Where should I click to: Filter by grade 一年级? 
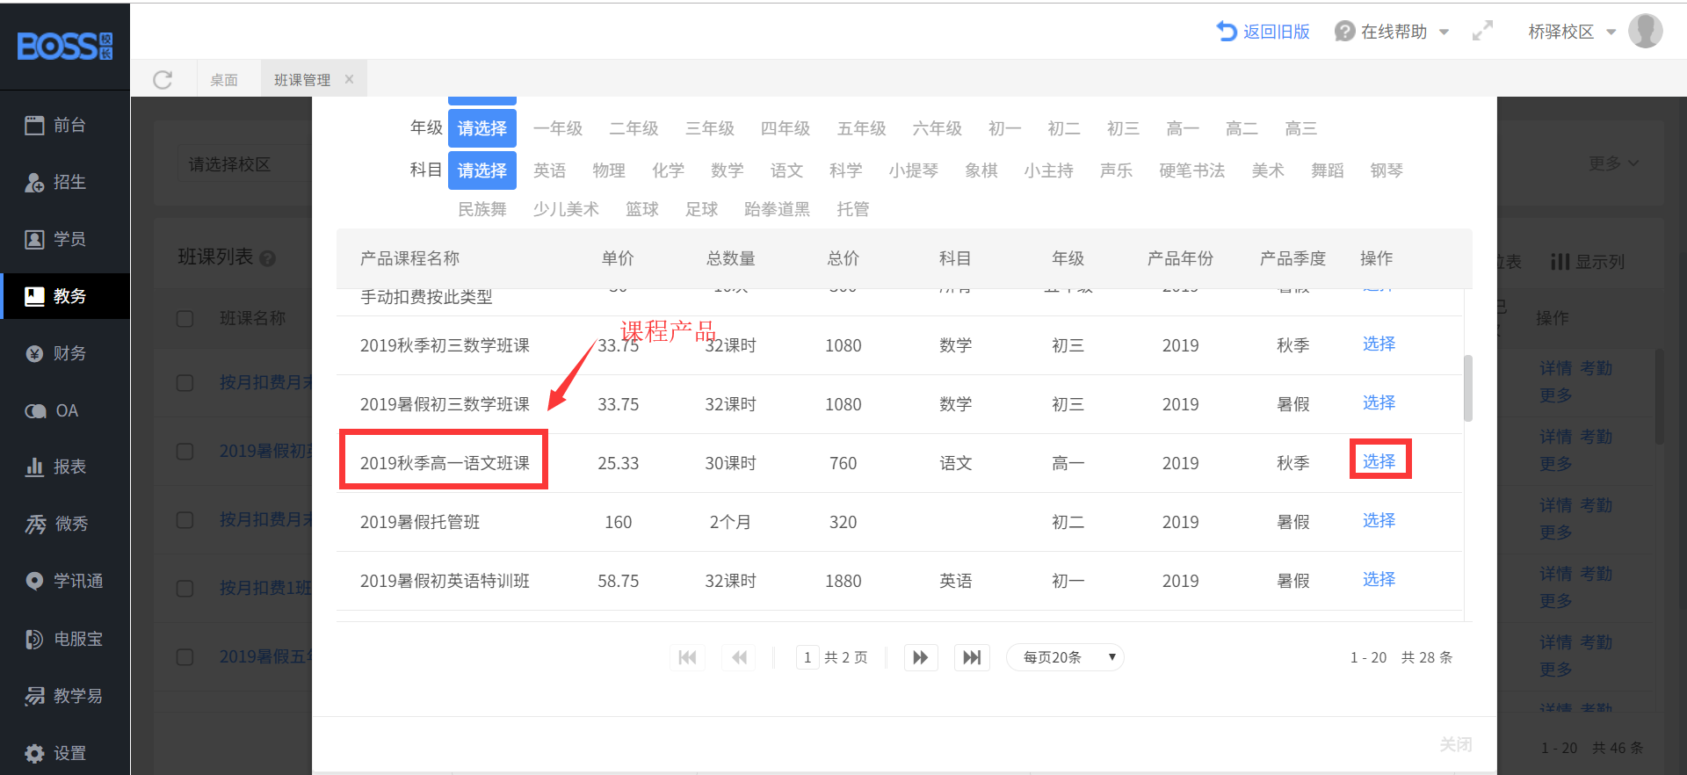558,128
